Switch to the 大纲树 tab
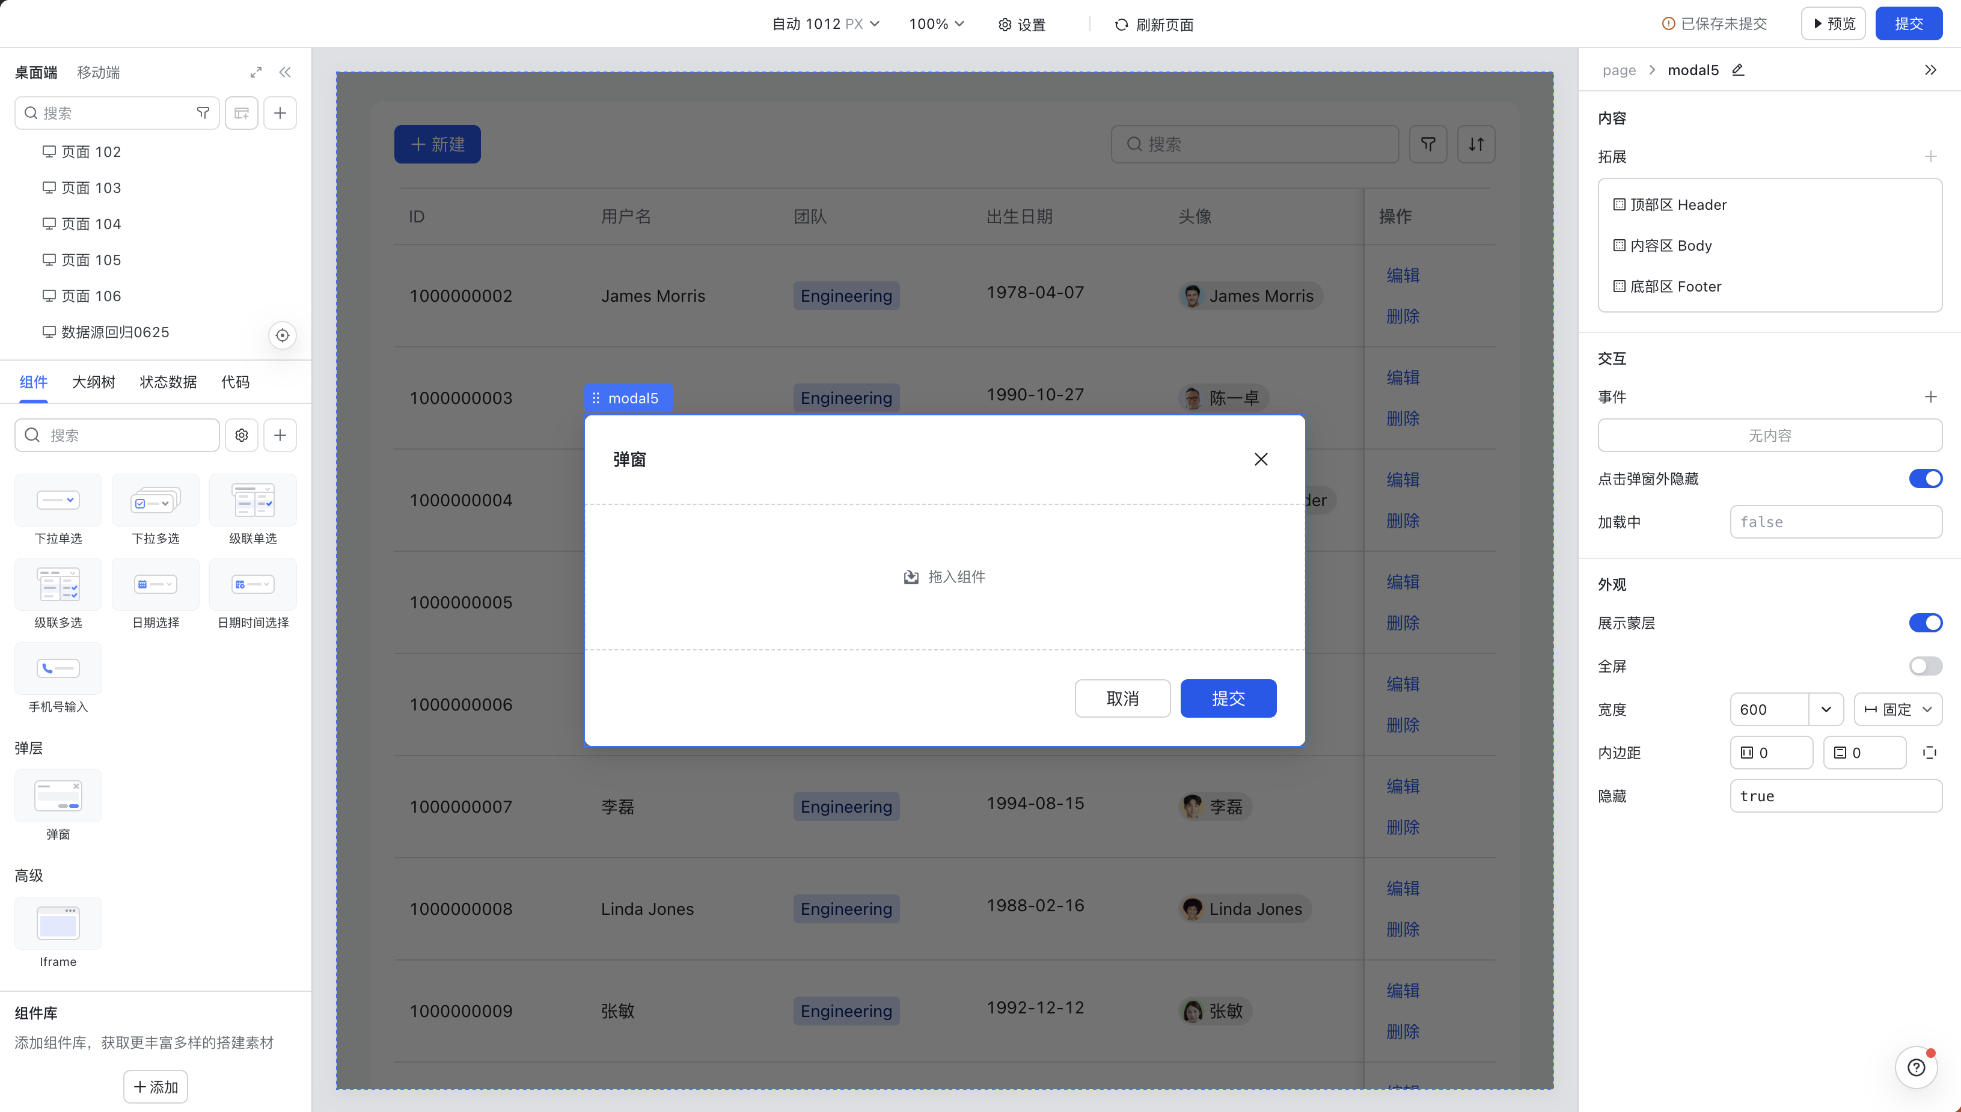The width and height of the screenshot is (1961, 1112). tap(93, 382)
